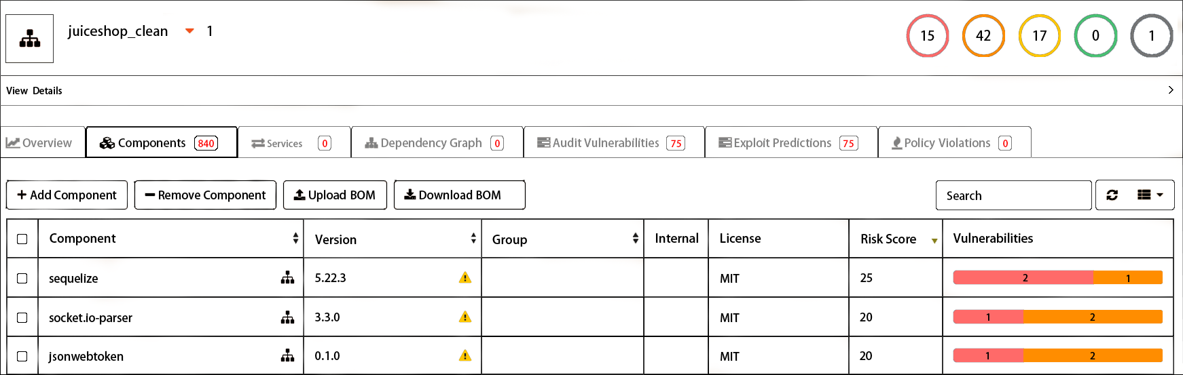
Task: Open the column list view dropdown
Action: [x=1150, y=195]
